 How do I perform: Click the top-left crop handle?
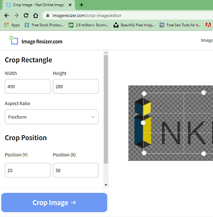pos(144,94)
